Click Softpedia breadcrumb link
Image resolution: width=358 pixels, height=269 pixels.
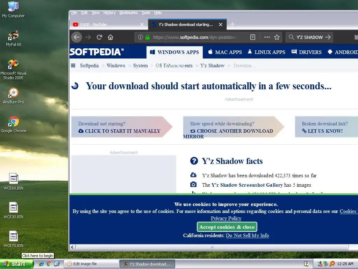89,65
